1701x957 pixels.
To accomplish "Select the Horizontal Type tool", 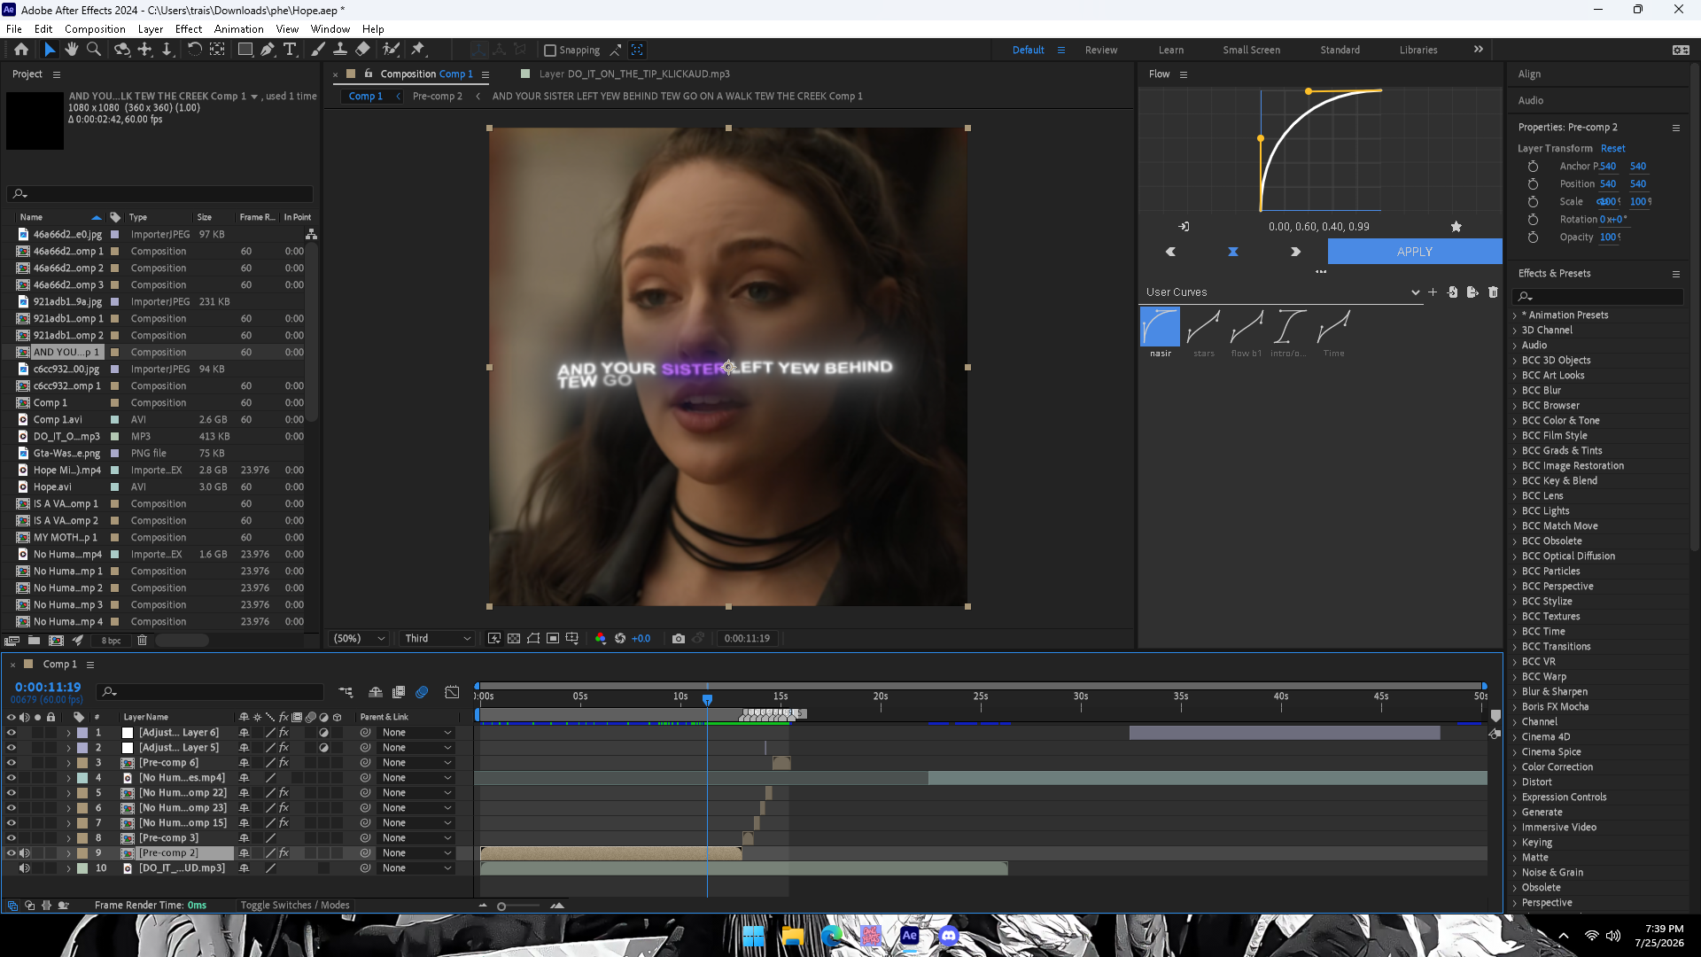I will click(290, 50).
